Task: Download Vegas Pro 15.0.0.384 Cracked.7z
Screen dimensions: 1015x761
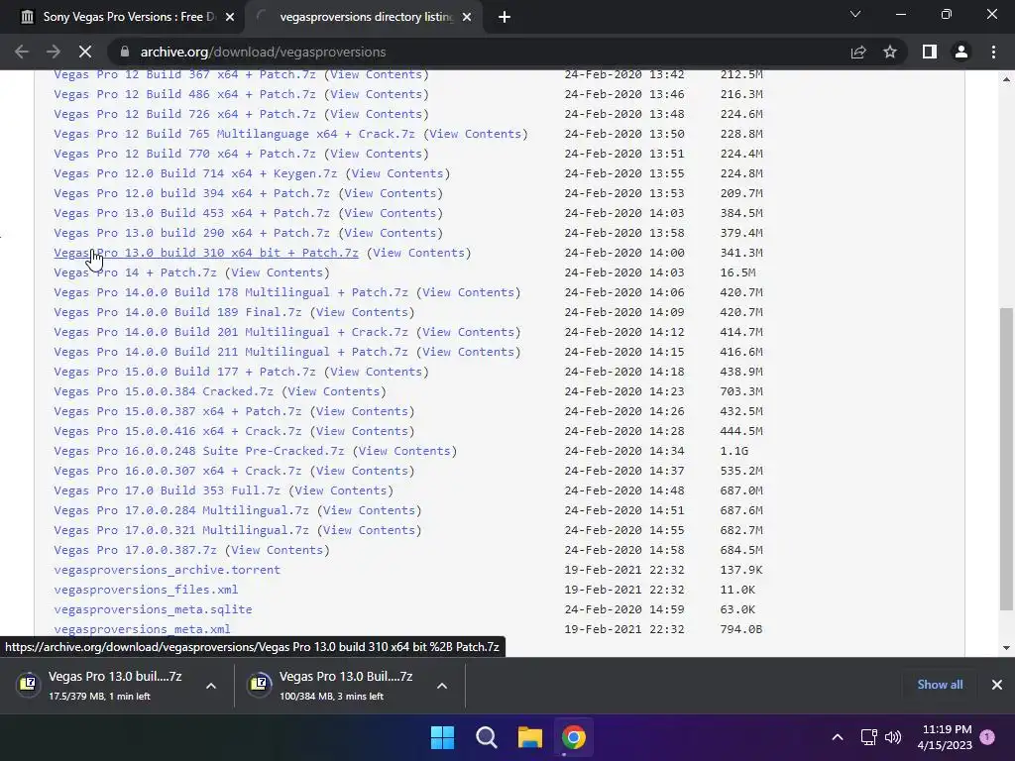Action: click(164, 391)
